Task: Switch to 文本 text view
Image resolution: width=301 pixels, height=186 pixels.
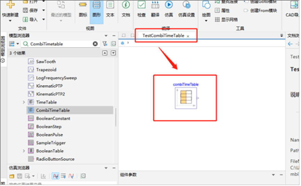Action: [110, 9]
